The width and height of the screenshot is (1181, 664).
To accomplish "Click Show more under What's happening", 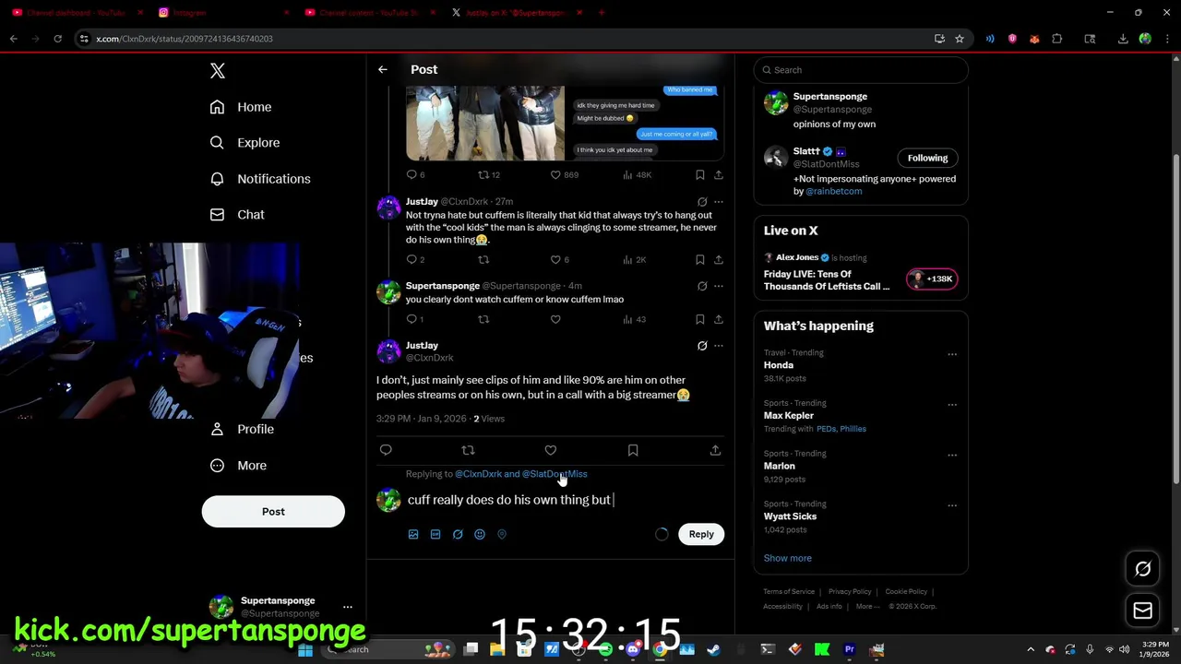I will pyautogui.click(x=788, y=559).
